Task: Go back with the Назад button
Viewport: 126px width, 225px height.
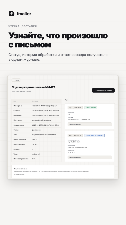Action: [16, 80]
